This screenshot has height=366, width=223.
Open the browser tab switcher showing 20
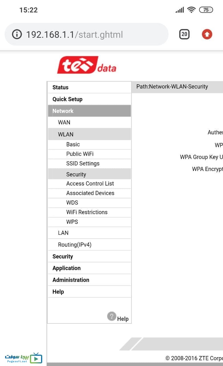184,35
